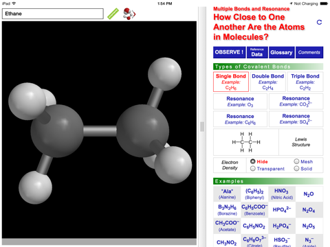
Task: Load the N2O example
Action: [x=309, y=194]
